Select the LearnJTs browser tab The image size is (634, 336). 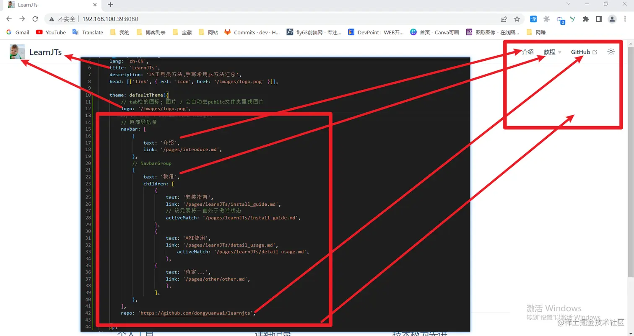[x=52, y=5]
